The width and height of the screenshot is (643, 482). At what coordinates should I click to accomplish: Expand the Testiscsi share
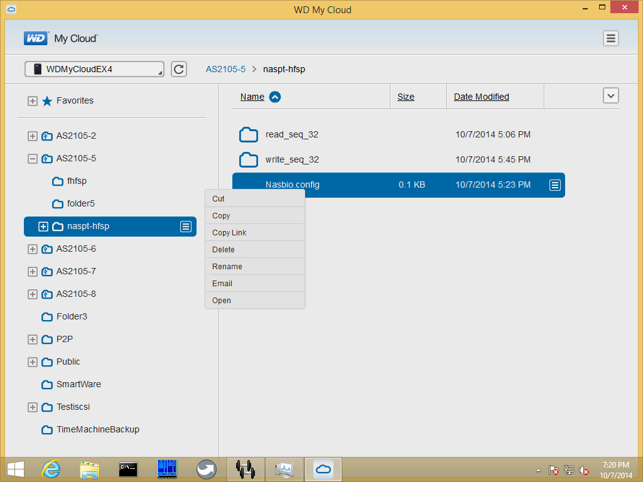point(33,407)
